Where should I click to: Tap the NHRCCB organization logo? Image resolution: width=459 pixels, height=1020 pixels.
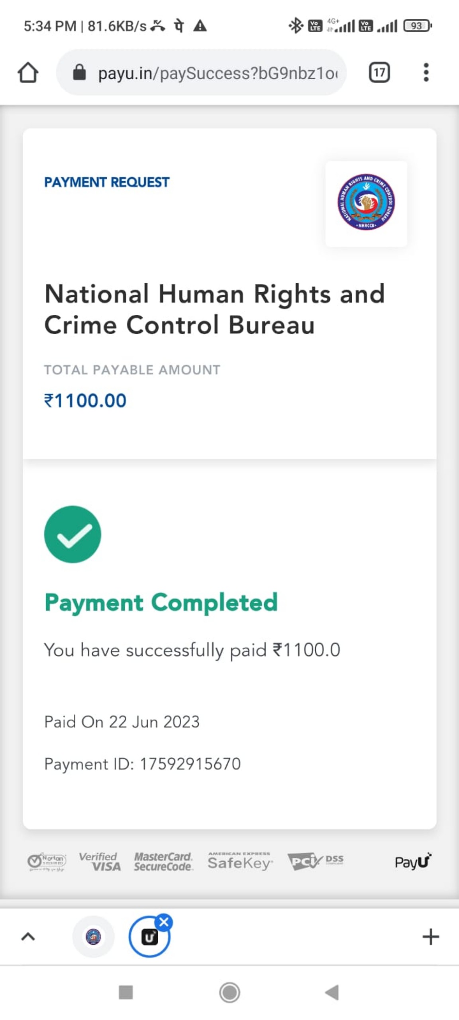pos(366,203)
